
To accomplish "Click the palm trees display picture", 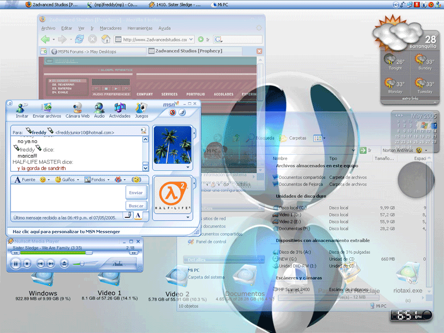I will click(x=173, y=145).
